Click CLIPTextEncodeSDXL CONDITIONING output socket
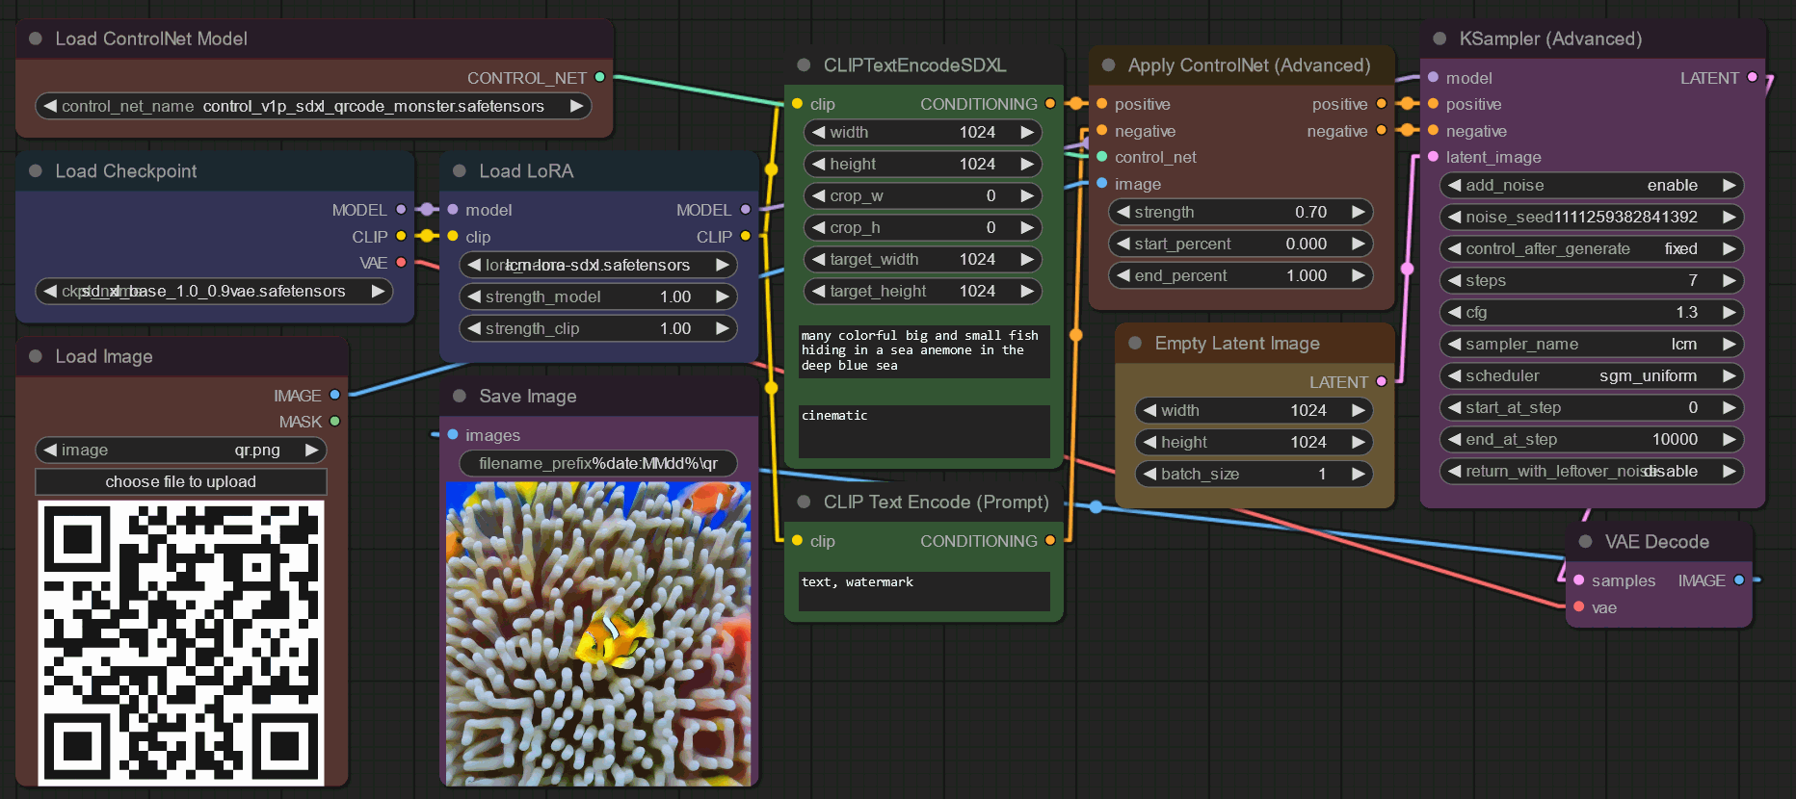This screenshot has width=1796, height=799. pos(1049,103)
